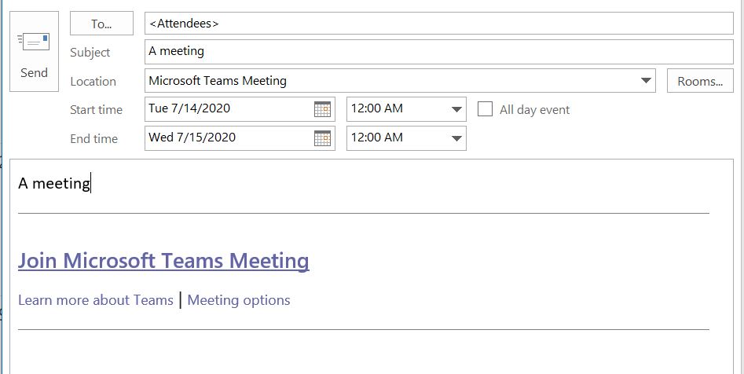Click the Send label text
The image size is (744, 374).
click(x=34, y=72)
